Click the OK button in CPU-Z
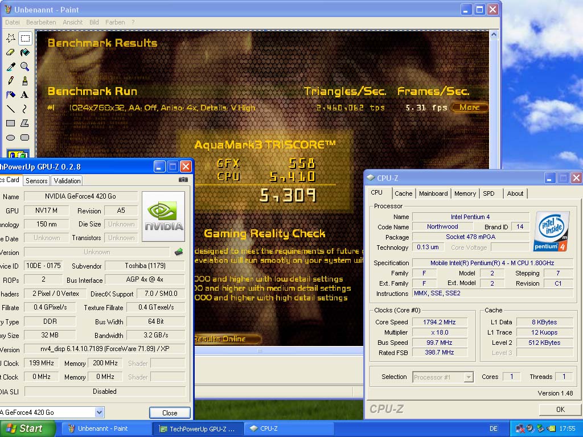The height and width of the screenshot is (437, 583). pos(560,410)
